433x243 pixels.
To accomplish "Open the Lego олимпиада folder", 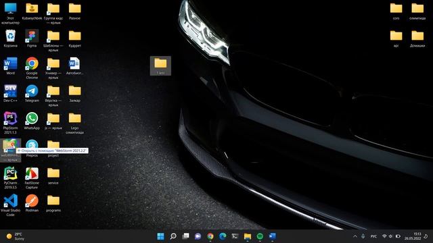I will click(74, 123).
